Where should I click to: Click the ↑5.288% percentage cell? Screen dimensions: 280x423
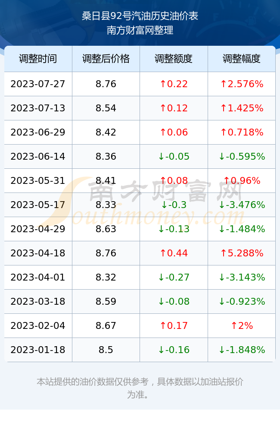point(242,253)
